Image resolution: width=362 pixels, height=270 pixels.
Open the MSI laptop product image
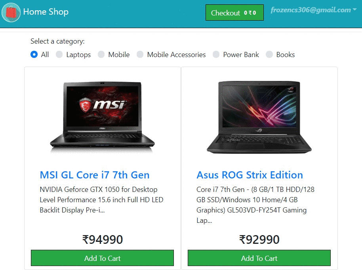click(x=102, y=117)
